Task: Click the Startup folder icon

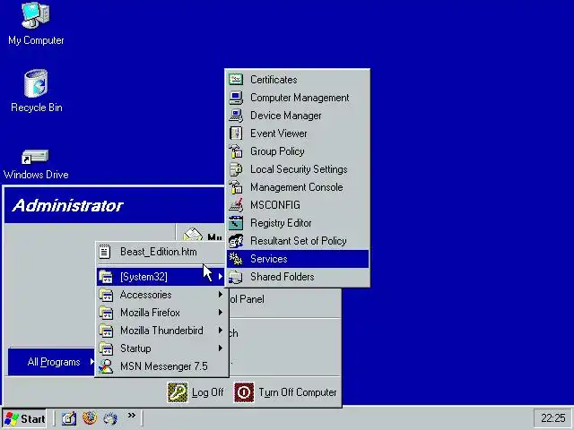Action: tap(106, 348)
